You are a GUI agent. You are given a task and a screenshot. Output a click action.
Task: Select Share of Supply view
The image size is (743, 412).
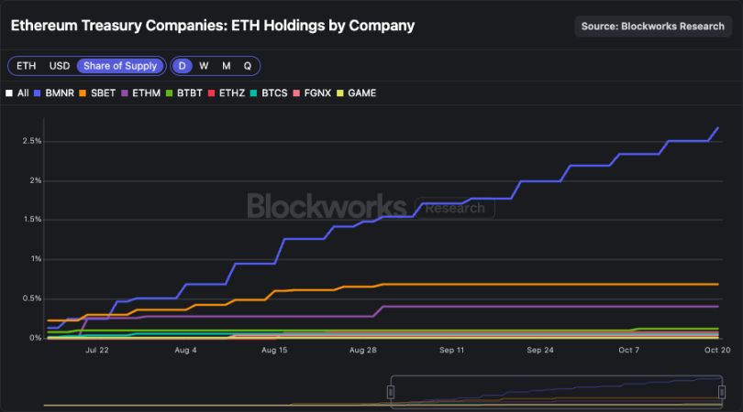120,66
